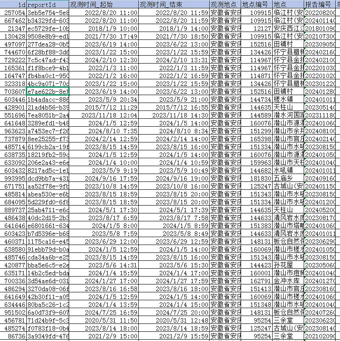Select start time 2024/5/1 17:30

click(x=104, y=210)
